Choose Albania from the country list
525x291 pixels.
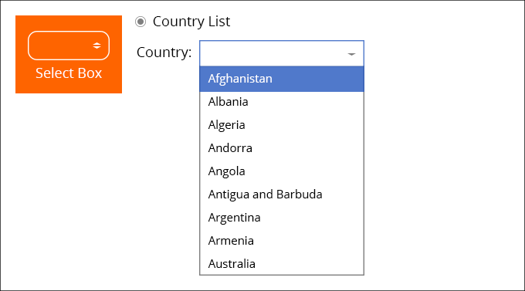282,102
